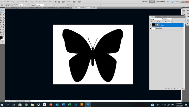Screen dimensions: 189x107
Task: Delete layer using trash icon
Action: click(x=182, y=89)
